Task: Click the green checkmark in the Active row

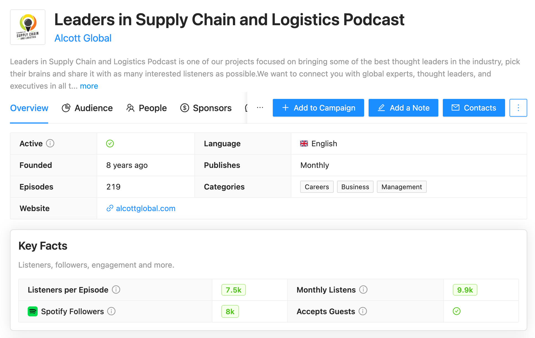Action: tap(110, 144)
